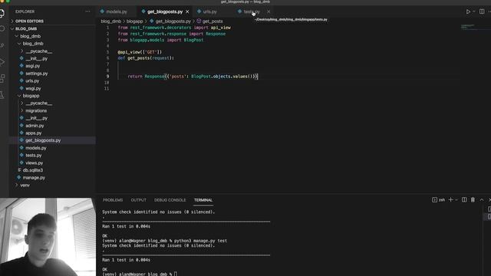Expand __pycache__ under blogapp

tap(39, 103)
